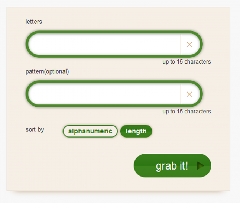
Task: Click the empty panel area left of grab it!
Action: click(74, 166)
